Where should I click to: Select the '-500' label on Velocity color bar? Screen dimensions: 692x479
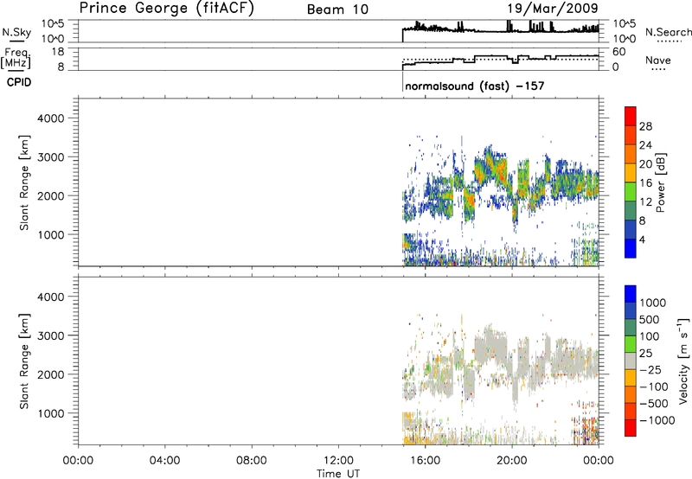click(654, 403)
